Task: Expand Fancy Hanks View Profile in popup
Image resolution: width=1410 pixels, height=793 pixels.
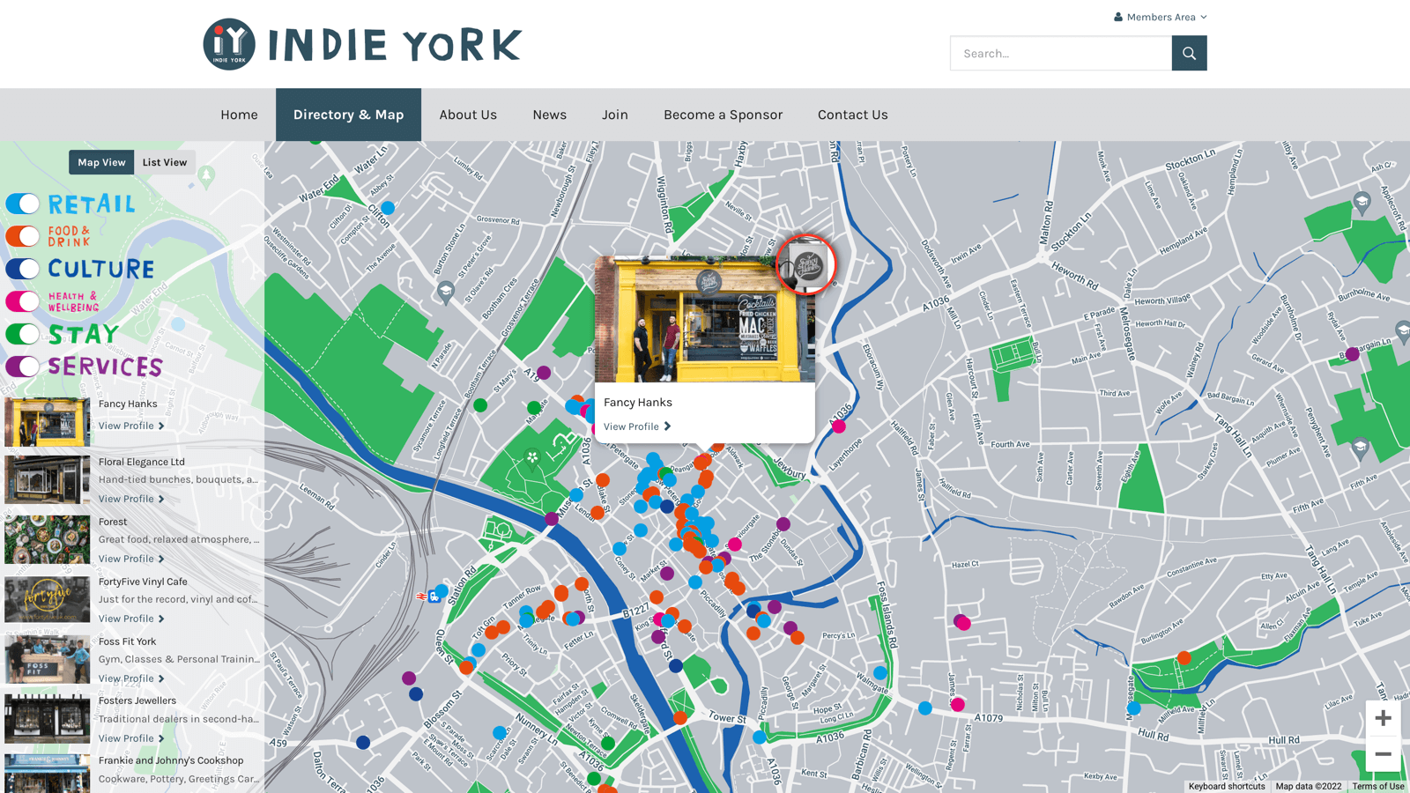Action: point(636,426)
